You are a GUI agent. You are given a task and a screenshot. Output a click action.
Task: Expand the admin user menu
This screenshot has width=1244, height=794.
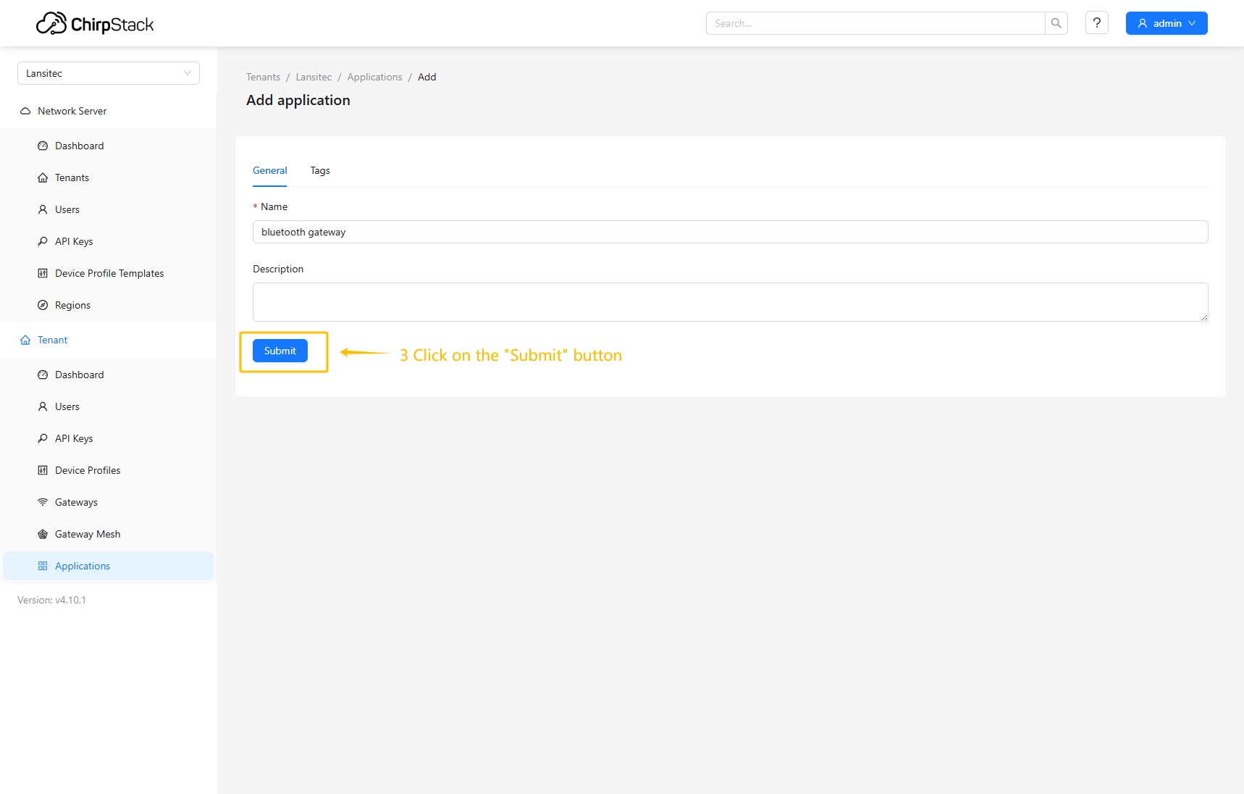pyautogui.click(x=1166, y=23)
